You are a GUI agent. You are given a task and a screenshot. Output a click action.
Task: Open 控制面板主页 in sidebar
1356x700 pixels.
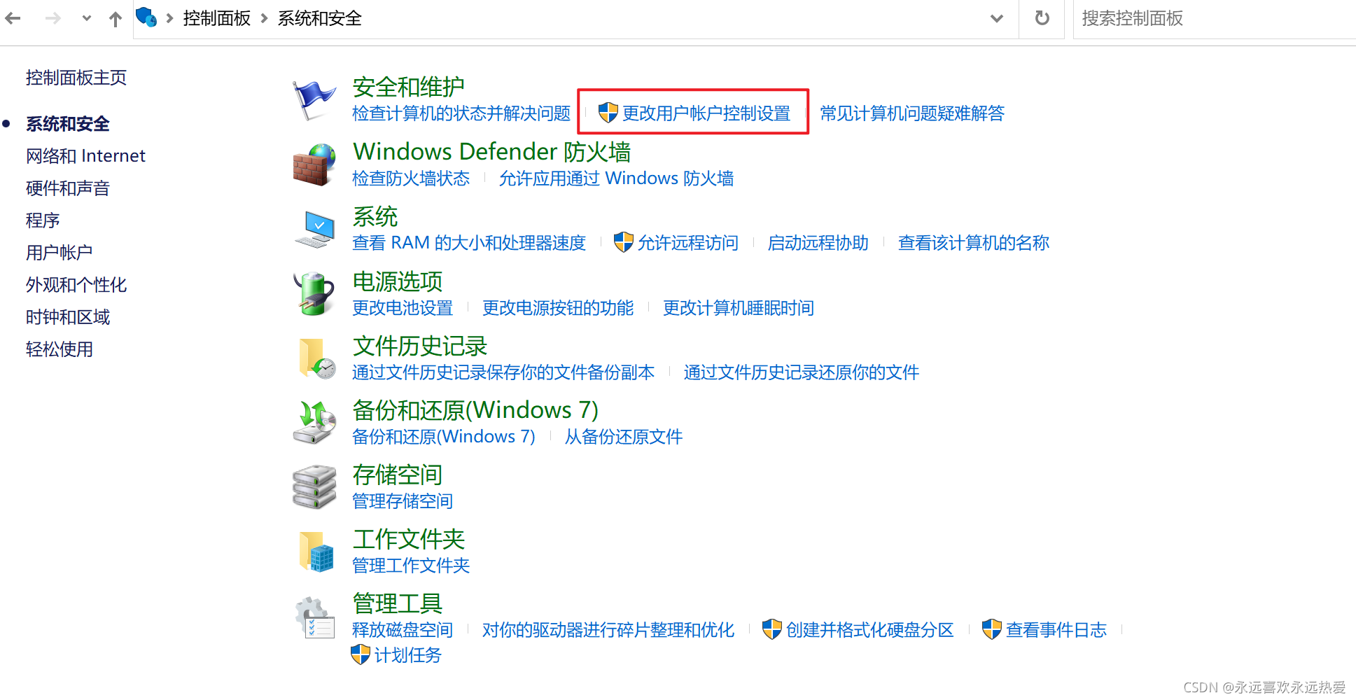click(76, 78)
